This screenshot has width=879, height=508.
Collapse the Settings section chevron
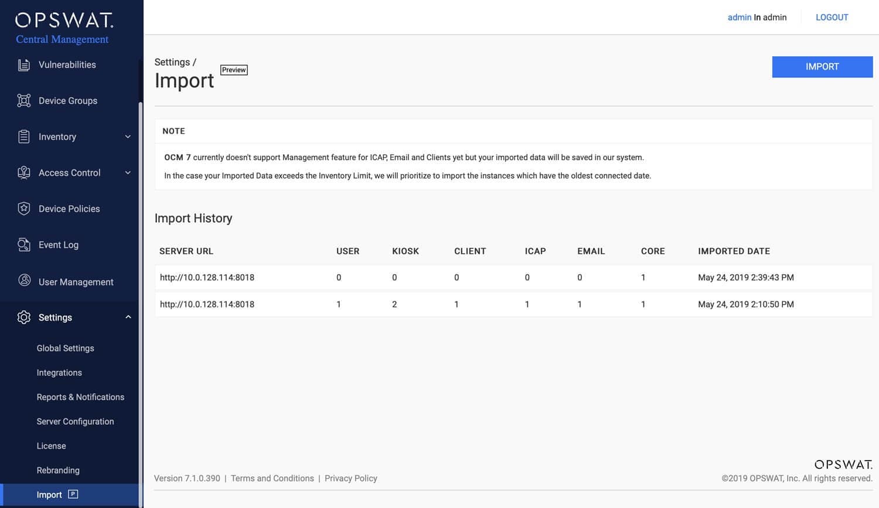128,317
